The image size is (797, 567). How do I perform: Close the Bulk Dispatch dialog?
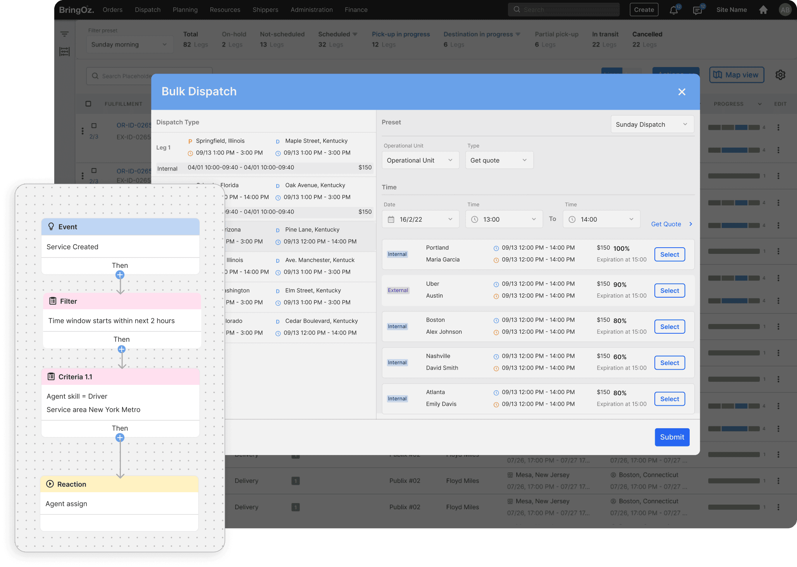coord(682,92)
